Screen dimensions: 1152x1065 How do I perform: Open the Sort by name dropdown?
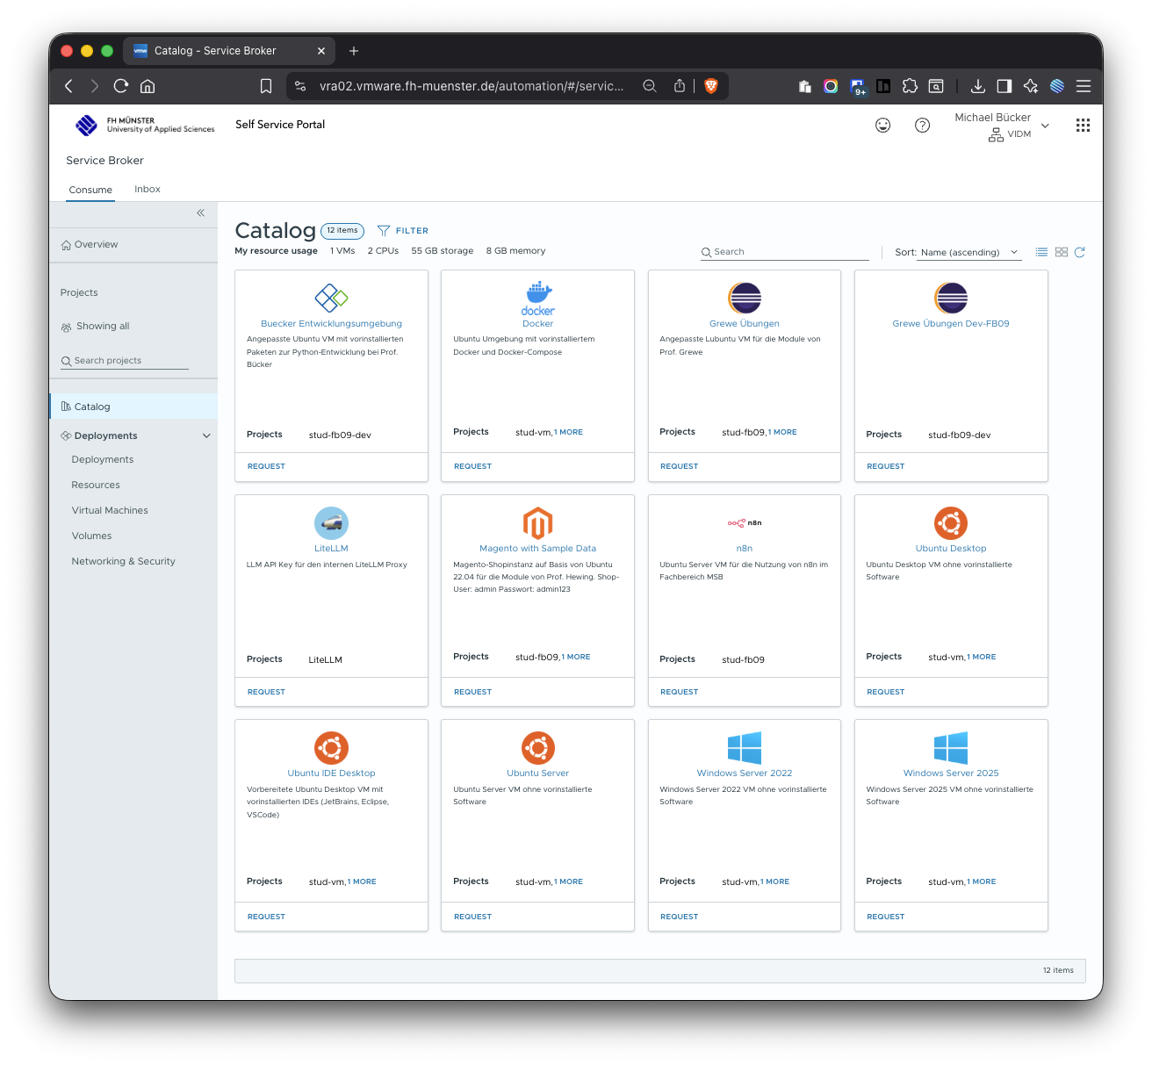(x=968, y=252)
